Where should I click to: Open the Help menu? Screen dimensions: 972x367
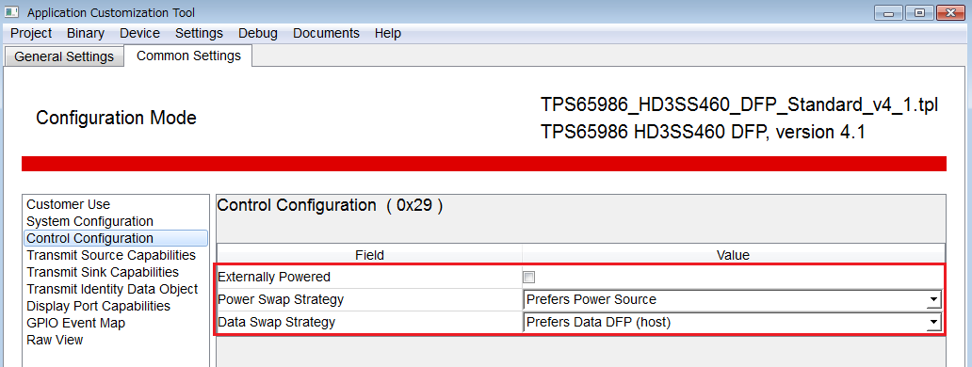387,34
